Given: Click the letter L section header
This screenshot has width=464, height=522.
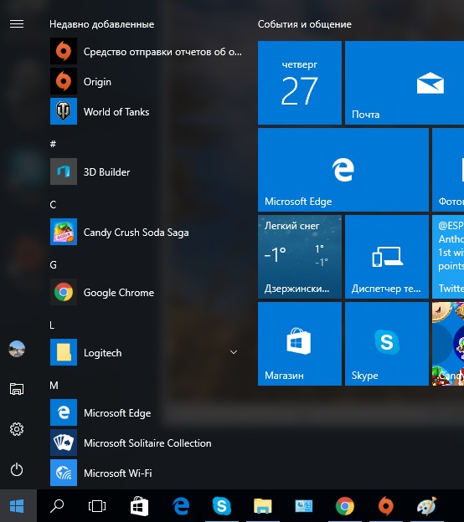Looking at the screenshot, I should point(52,325).
